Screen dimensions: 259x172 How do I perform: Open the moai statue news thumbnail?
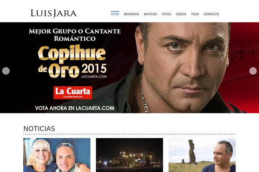click(202, 155)
